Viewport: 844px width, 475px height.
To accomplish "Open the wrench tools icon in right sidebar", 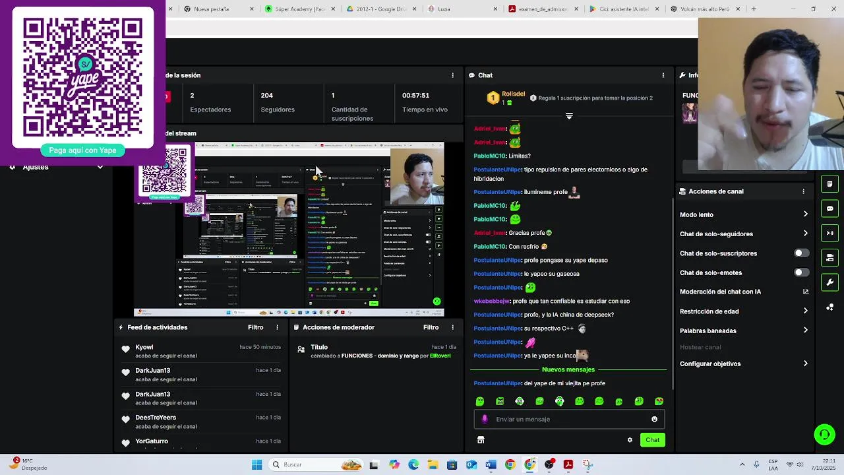I will (829, 282).
